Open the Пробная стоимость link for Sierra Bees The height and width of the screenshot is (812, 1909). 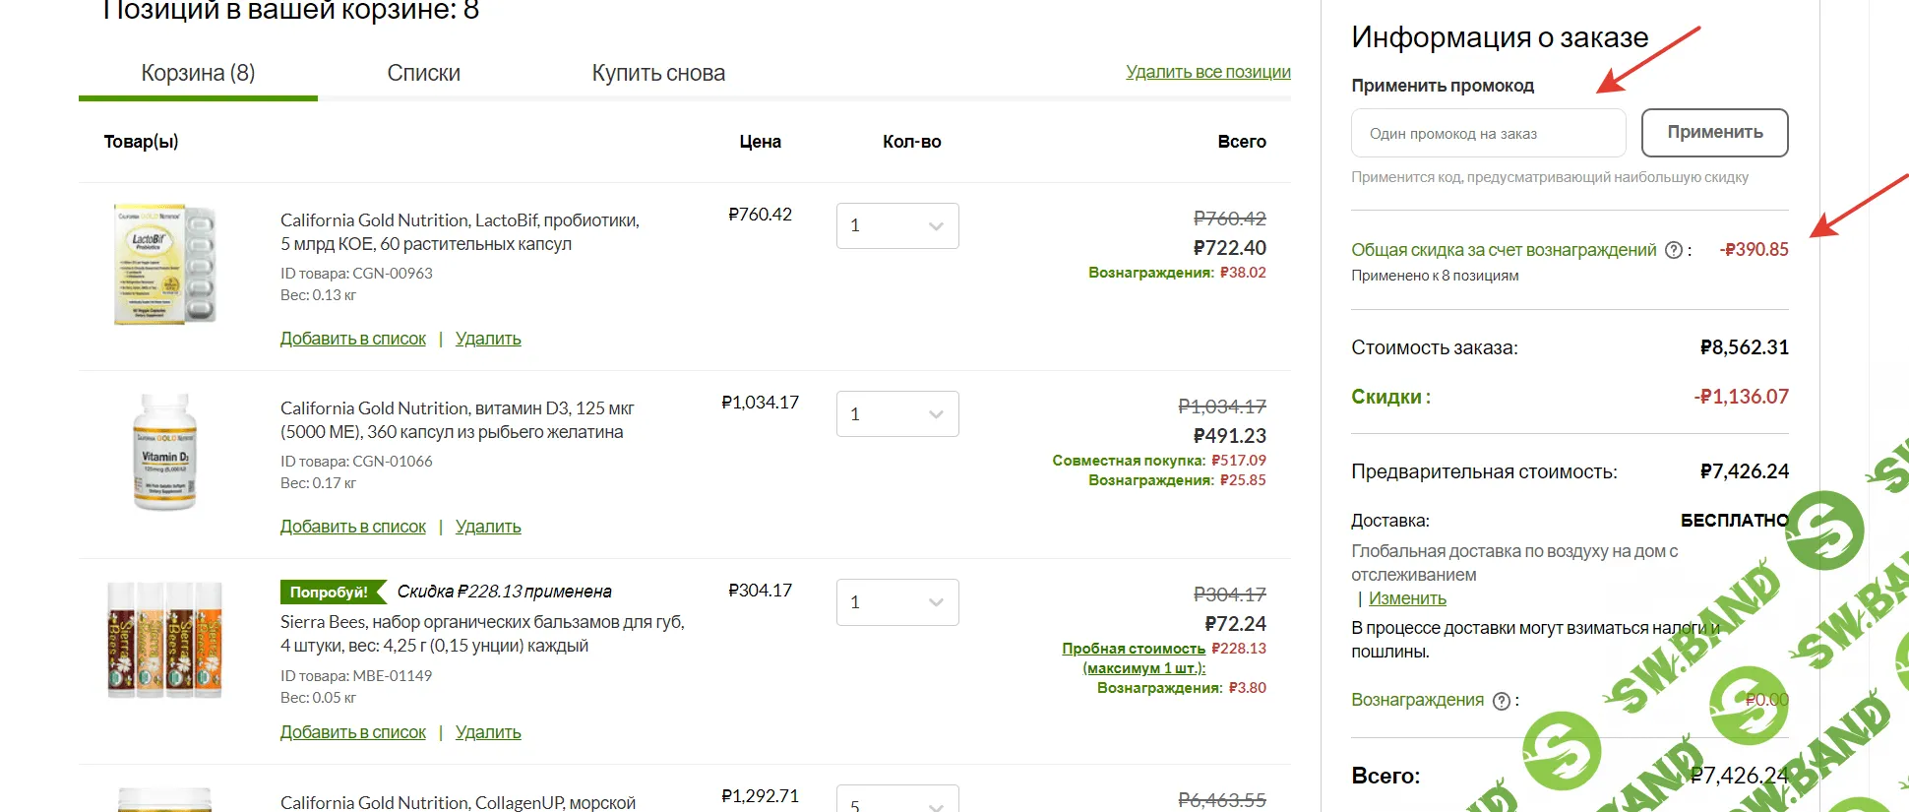tap(1134, 649)
